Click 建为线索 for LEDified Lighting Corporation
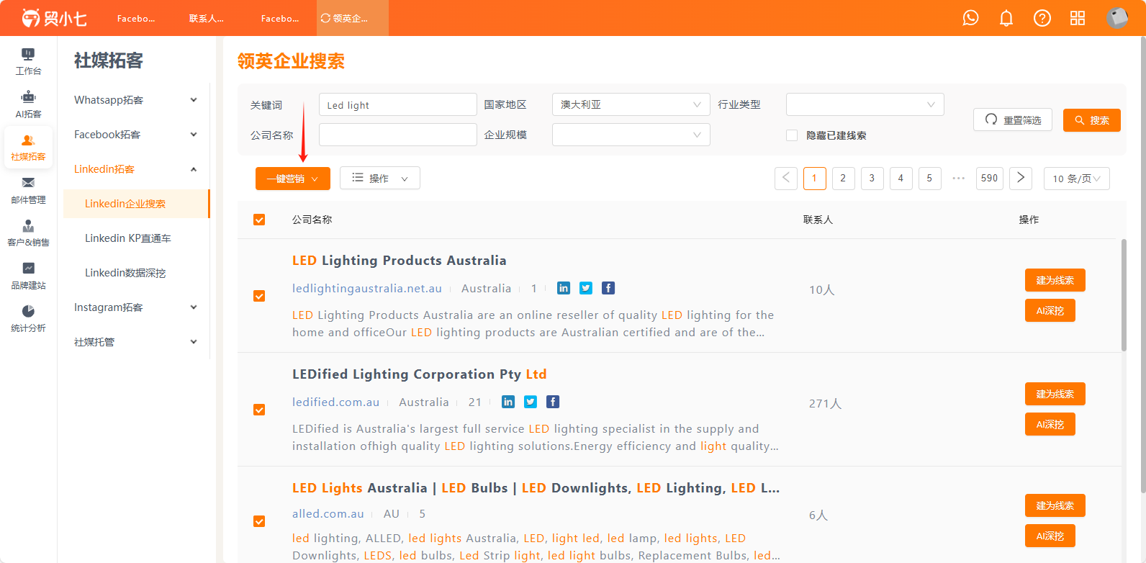 [1055, 394]
